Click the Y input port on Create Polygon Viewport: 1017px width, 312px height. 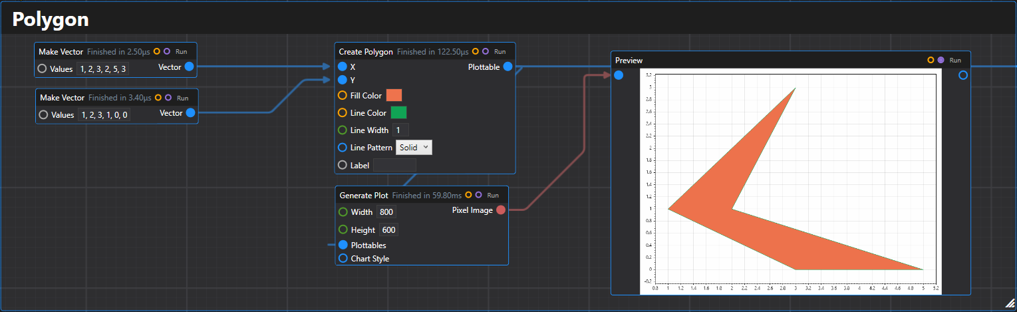(x=343, y=80)
